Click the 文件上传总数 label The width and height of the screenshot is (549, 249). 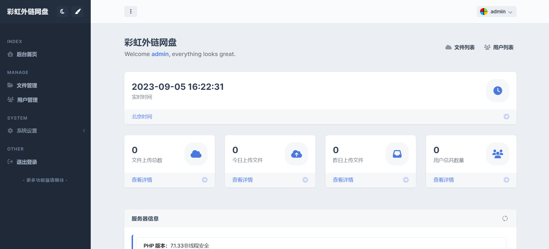147,160
